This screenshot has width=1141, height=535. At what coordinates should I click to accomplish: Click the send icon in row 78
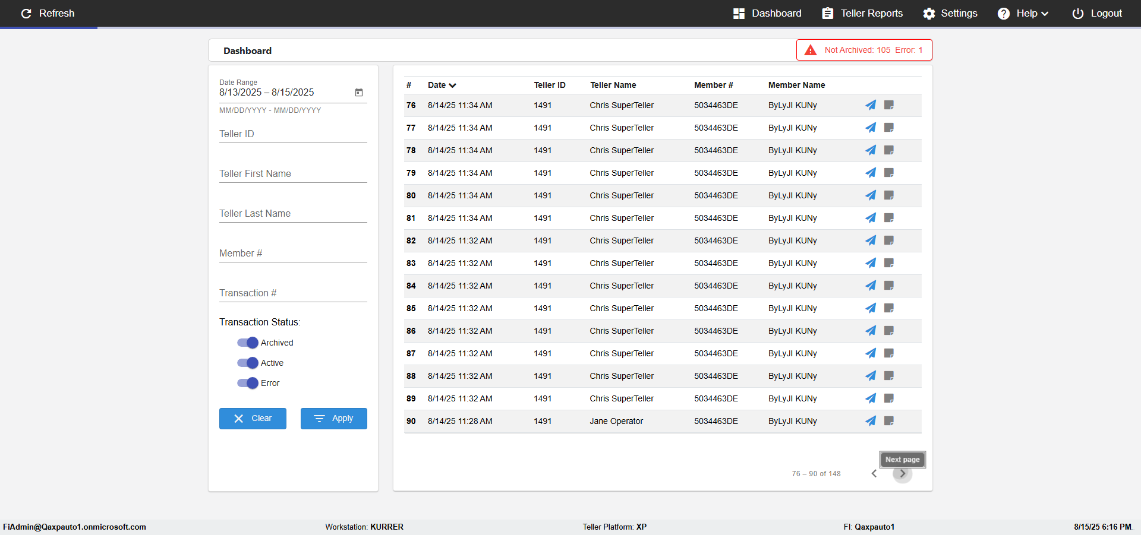pyautogui.click(x=871, y=150)
